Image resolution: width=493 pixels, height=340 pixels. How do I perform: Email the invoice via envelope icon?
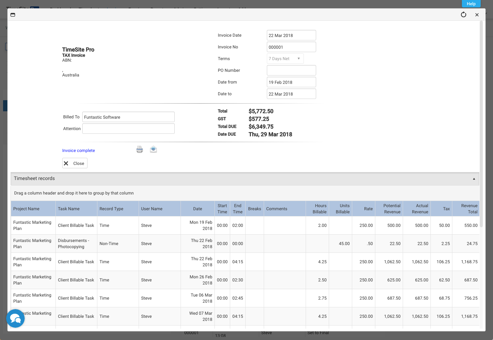coord(153,150)
